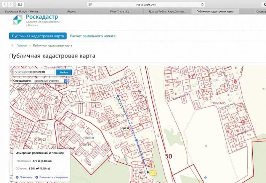The image size is (266, 183).
Task: Click the 1 501 м² area value
Action: click(39, 169)
